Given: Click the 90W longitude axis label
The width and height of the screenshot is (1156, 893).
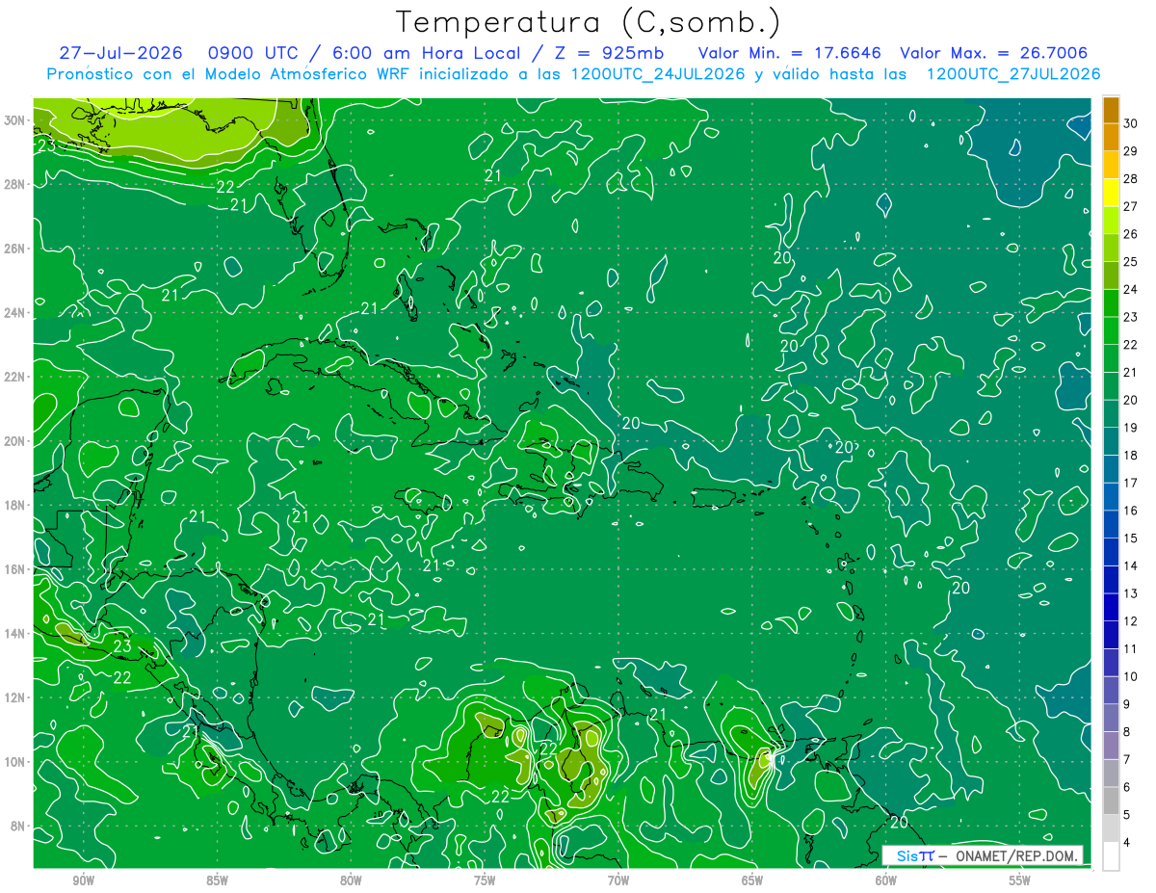Looking at the screenshot, I should (x=84, y=880).
